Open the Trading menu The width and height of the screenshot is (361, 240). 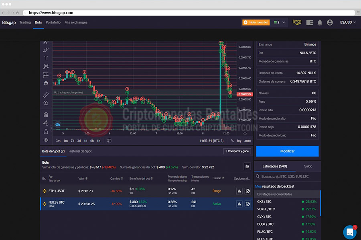click(x=25, y=22)
